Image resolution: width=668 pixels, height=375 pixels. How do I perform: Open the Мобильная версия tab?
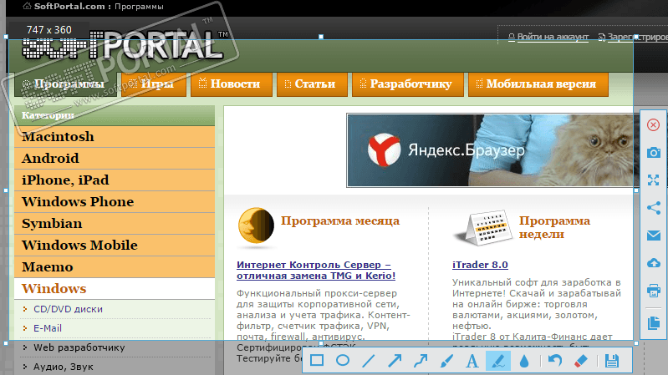[538, 84]
